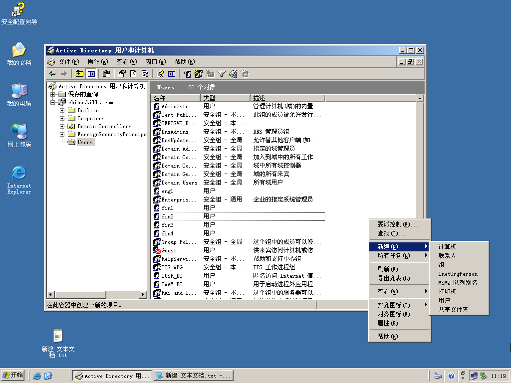Click the help question-mark toolbar icon
511x383 pixels.
[x=160, y=74]
